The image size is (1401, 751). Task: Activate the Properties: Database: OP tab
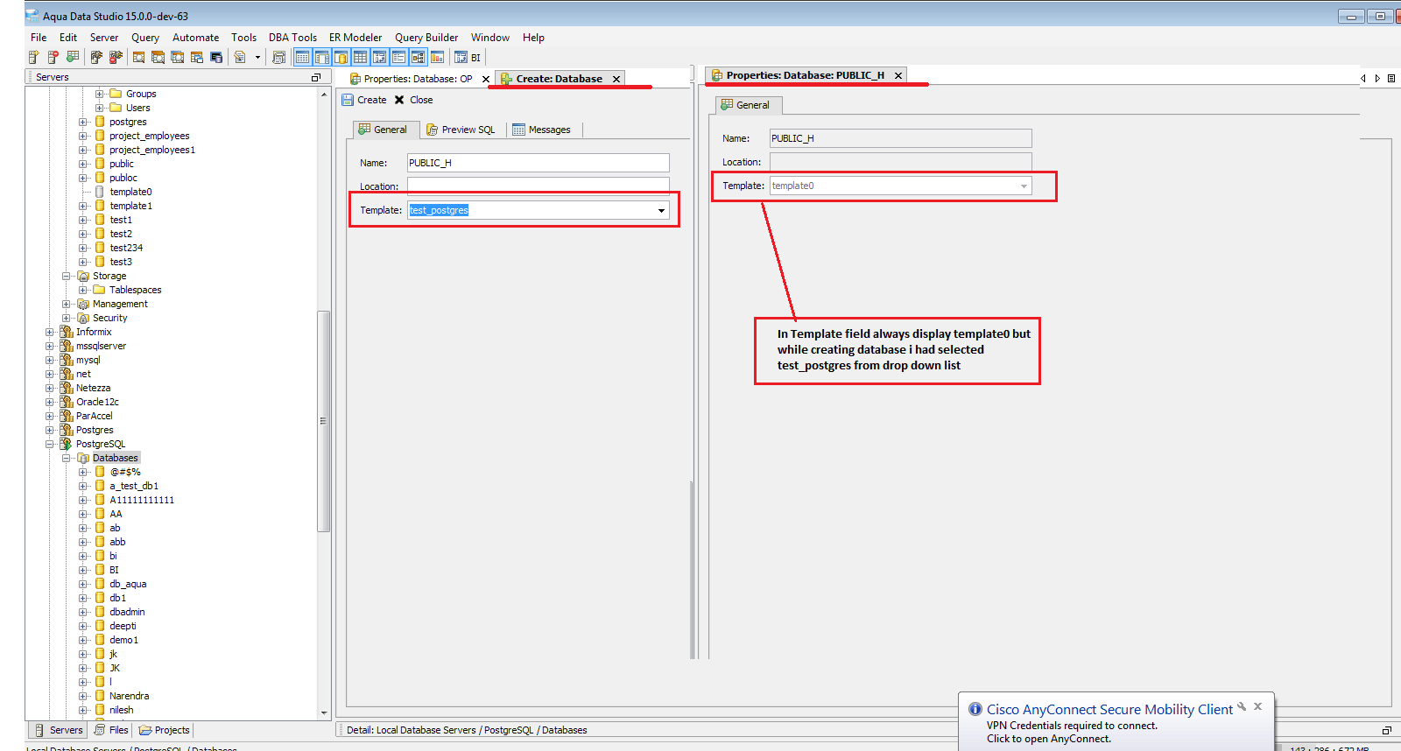pyautogui.click(x=412, y=79)
